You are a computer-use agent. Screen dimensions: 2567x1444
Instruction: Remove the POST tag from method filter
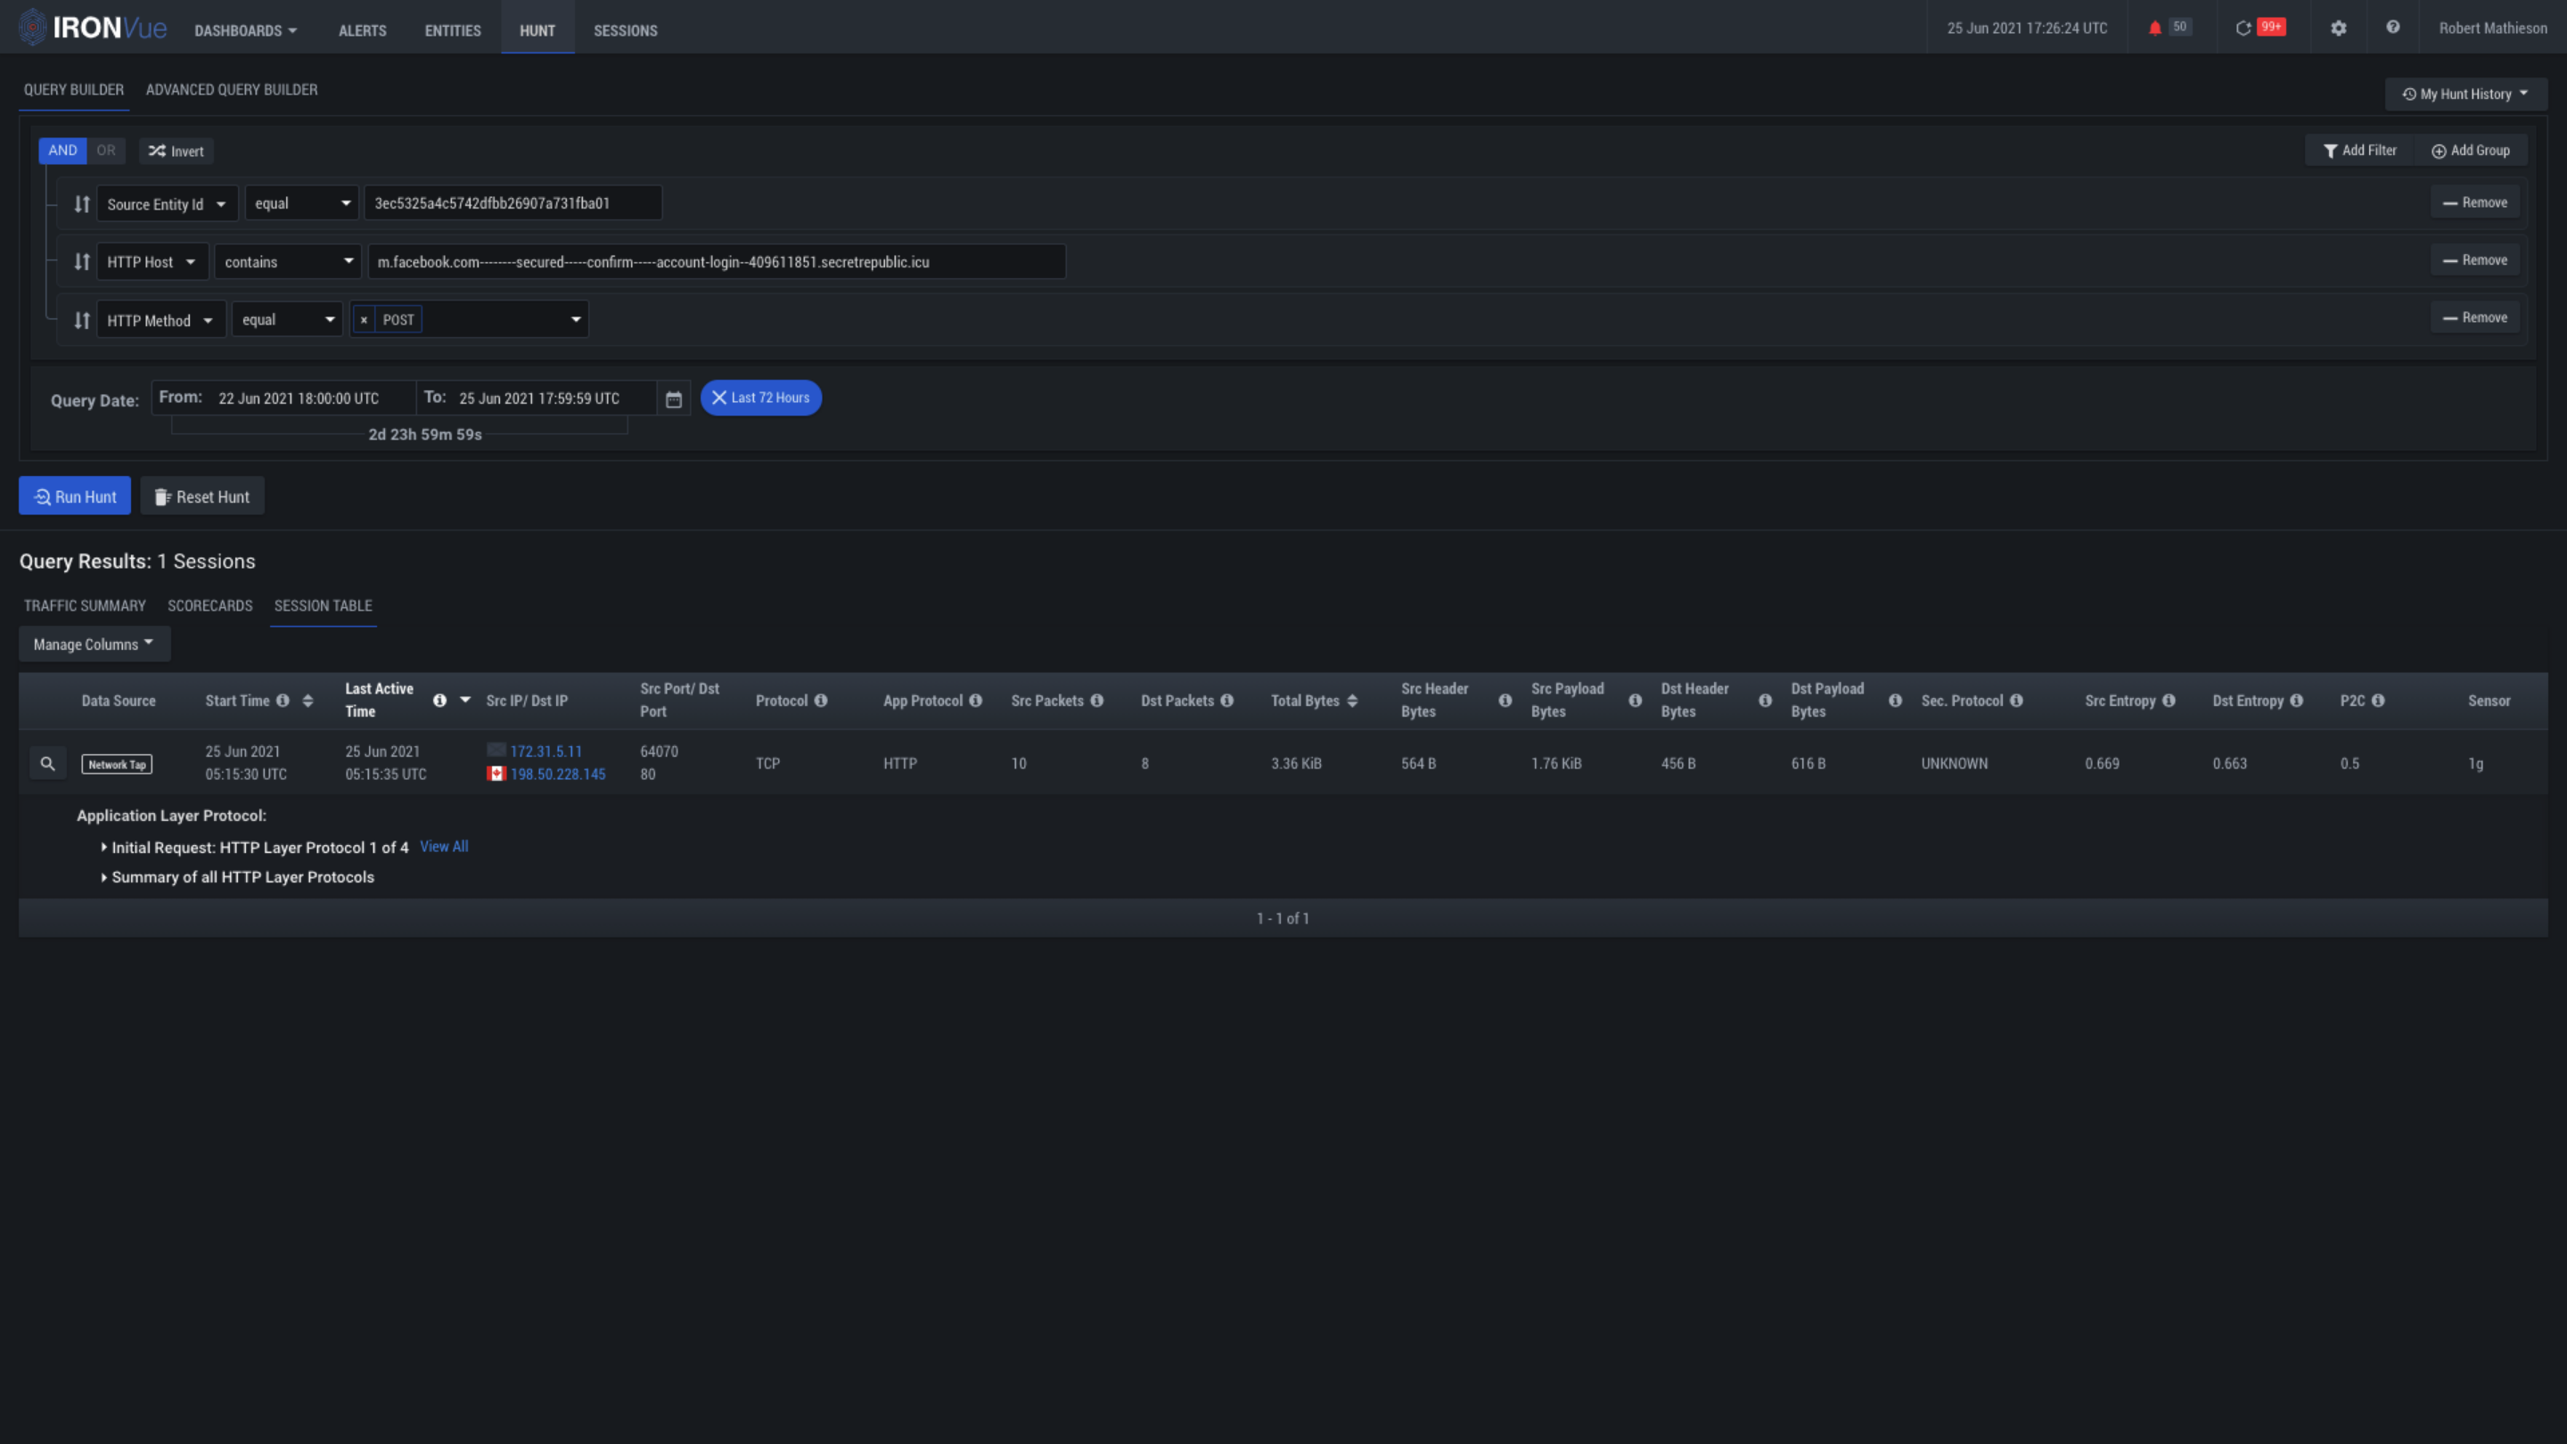pyautogui.click(x=364, y=320)
